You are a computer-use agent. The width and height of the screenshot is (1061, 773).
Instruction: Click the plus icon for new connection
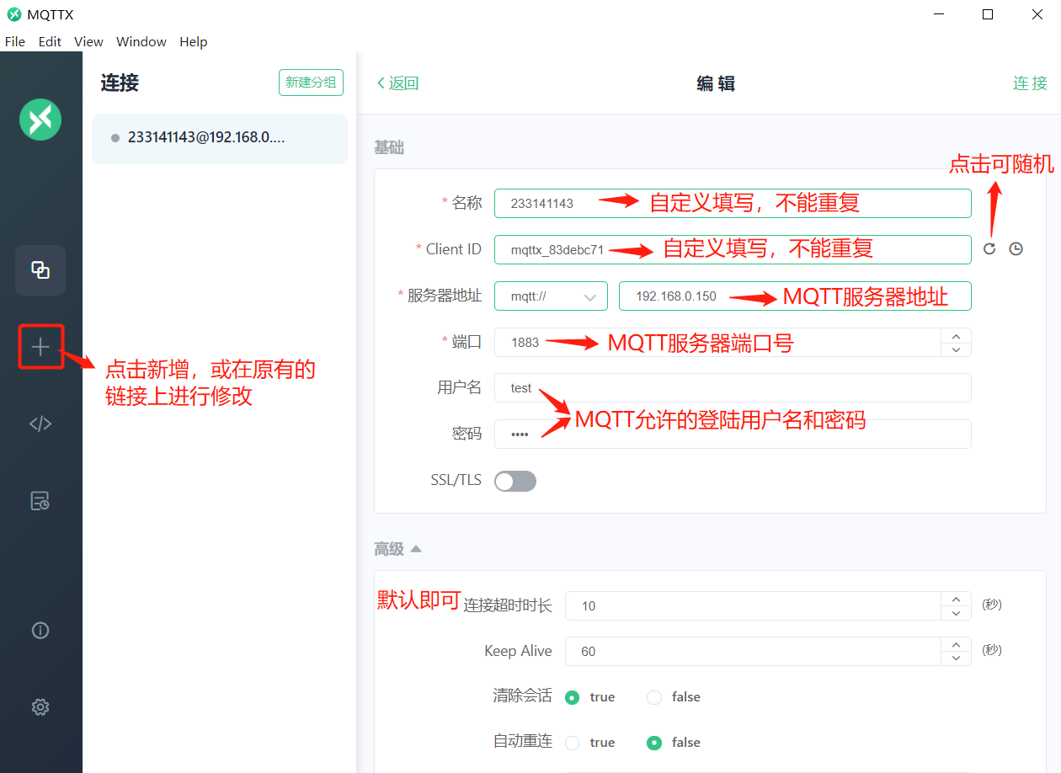40,347
